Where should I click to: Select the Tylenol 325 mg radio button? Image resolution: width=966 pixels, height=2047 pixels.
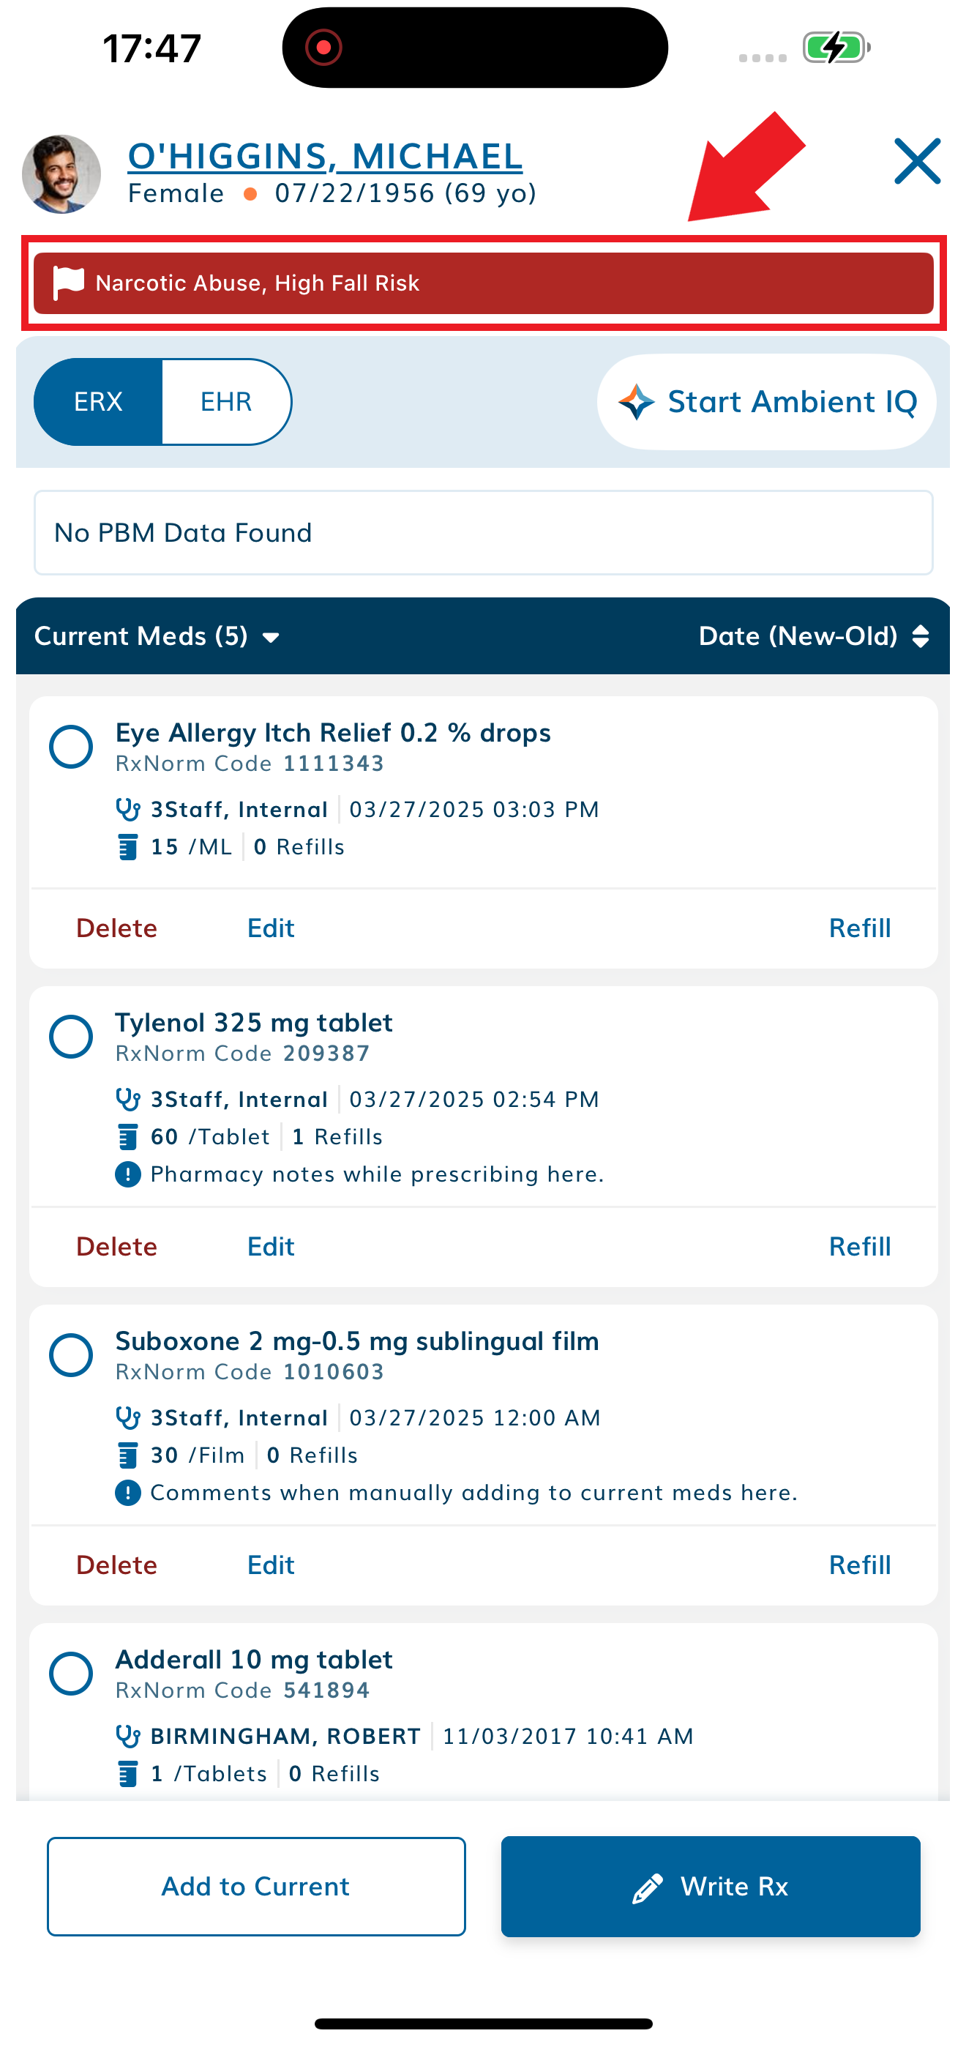pyautogui.click(x=71, y=1037)
